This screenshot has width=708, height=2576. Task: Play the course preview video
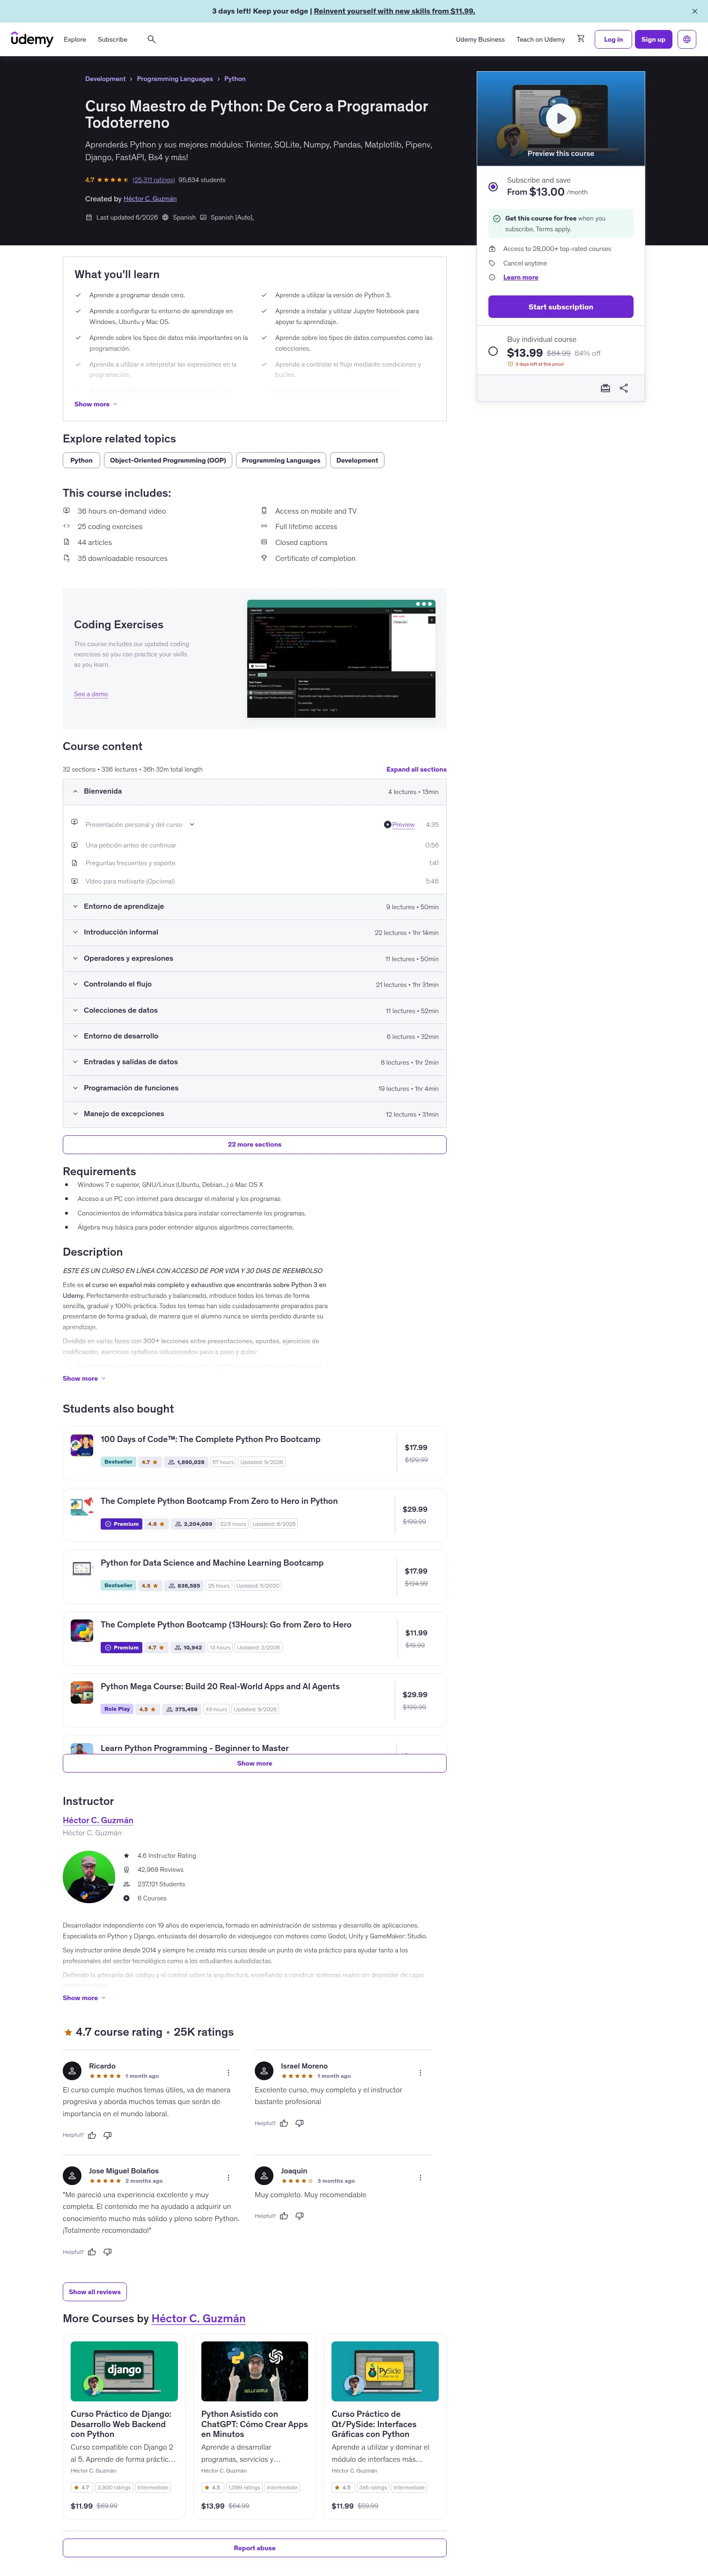pyautogui.click(x=561, y=118)
